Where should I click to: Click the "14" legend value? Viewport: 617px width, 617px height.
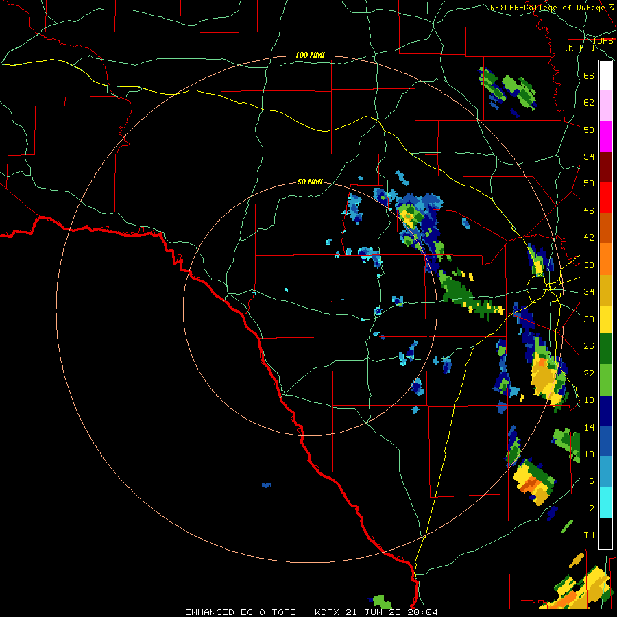tap(589, 427)
